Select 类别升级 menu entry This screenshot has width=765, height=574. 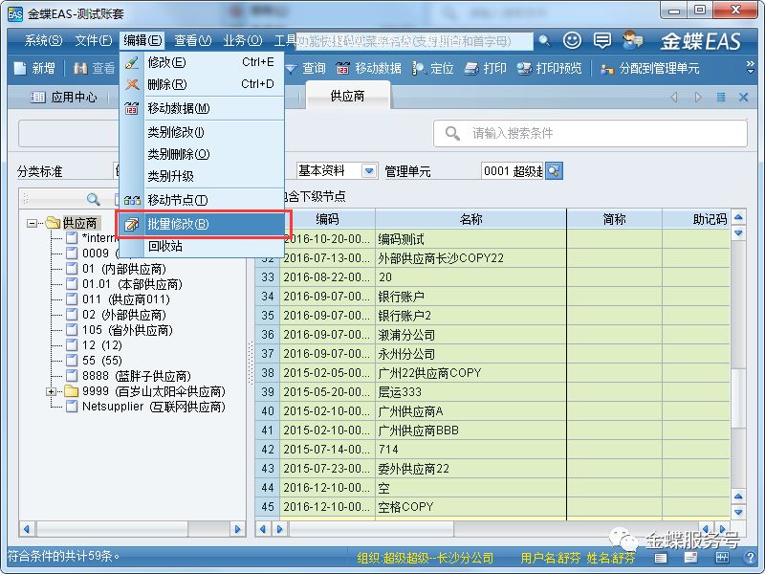203,176
